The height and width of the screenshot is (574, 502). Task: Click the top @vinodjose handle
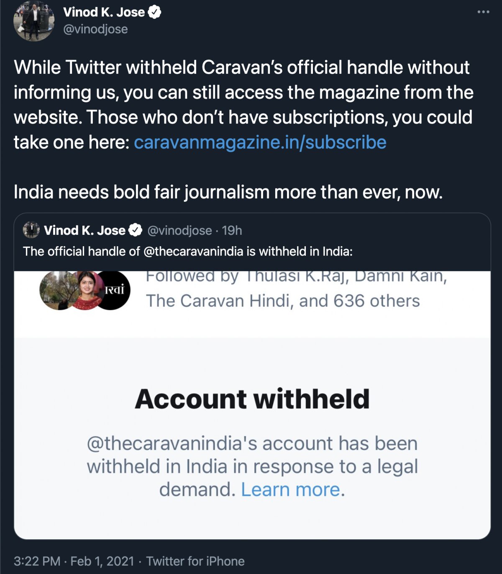point(95,29)
